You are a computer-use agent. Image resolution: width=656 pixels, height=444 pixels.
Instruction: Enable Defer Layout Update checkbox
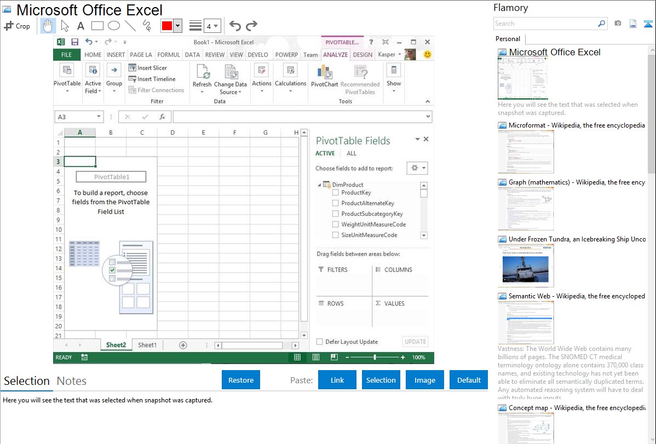coord(320,342)
